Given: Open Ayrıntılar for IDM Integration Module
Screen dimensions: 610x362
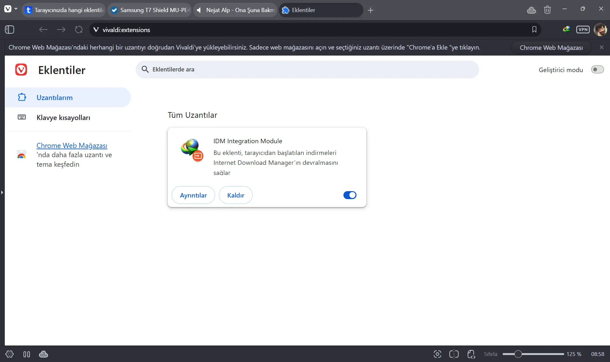Looking at the screenshot, I should 193,195.
